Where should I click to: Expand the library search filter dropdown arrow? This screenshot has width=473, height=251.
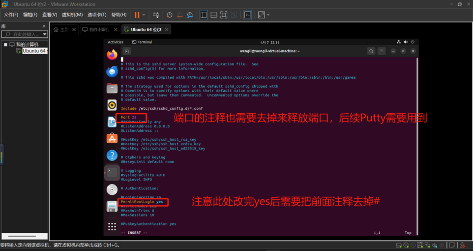click(x=45, y=34)
